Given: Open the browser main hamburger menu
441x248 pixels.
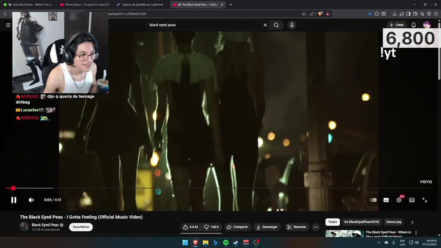Looking at the screenshot, I should click(436, 14).
